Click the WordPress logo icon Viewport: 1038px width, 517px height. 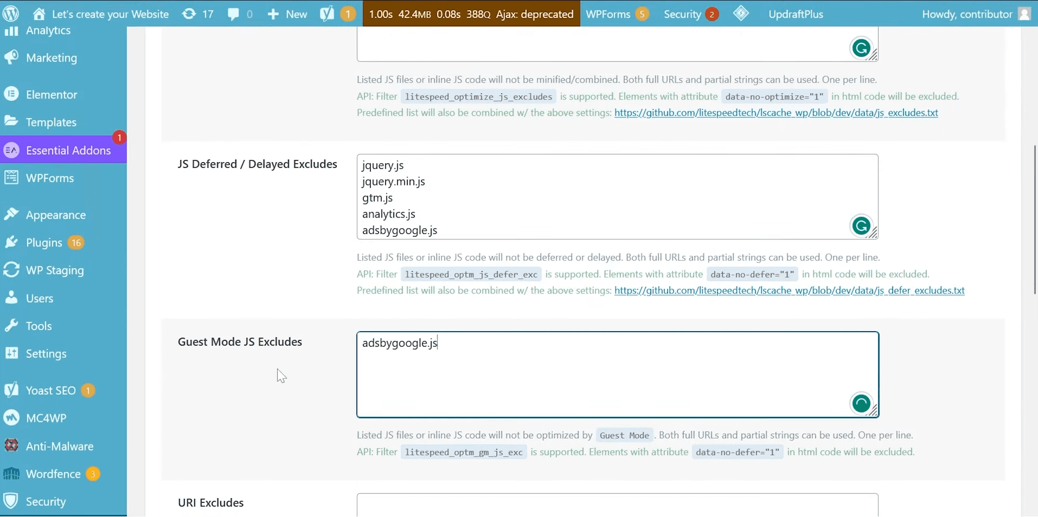point(11,14)
